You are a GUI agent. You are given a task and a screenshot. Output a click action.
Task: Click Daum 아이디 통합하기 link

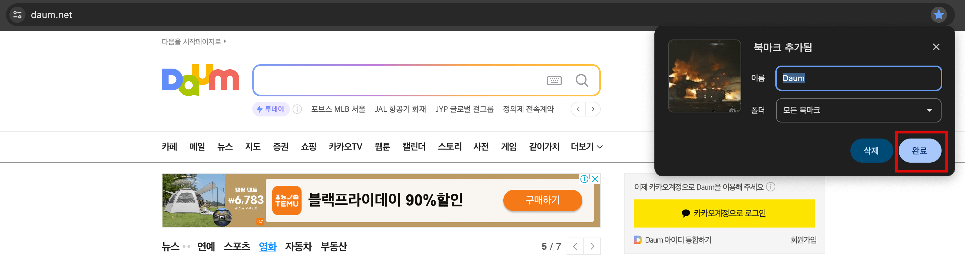click(x=673, y=240)
